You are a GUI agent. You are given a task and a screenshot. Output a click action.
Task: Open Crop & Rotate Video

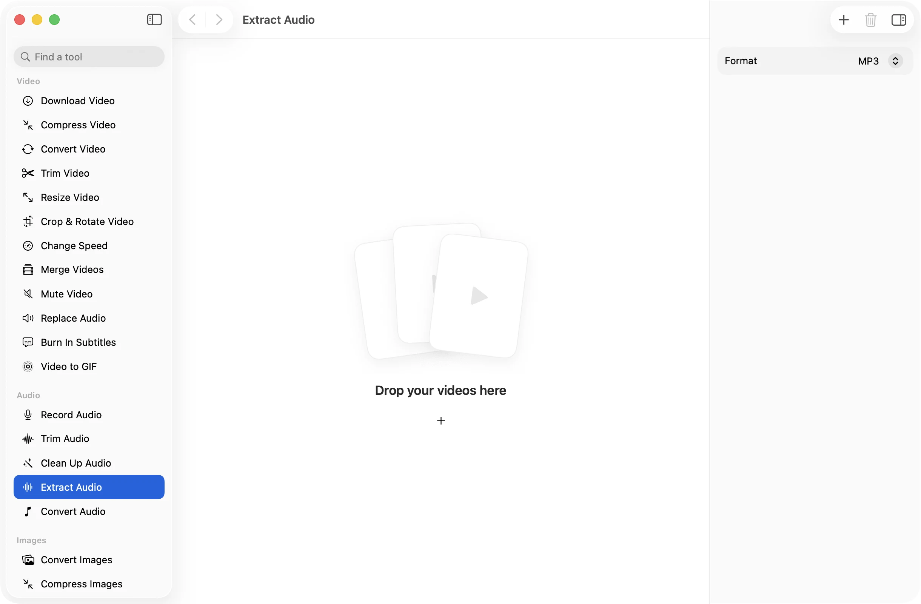89,222
